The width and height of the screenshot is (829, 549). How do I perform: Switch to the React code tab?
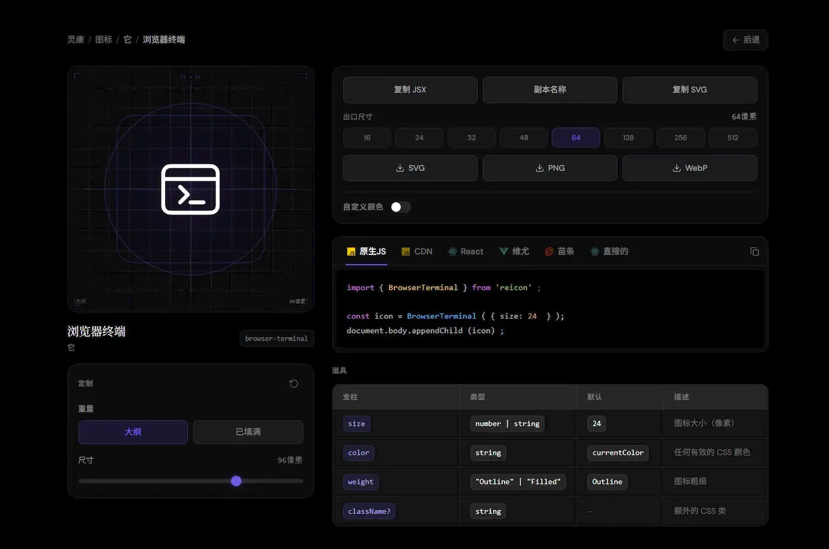[x=465, y=252]
